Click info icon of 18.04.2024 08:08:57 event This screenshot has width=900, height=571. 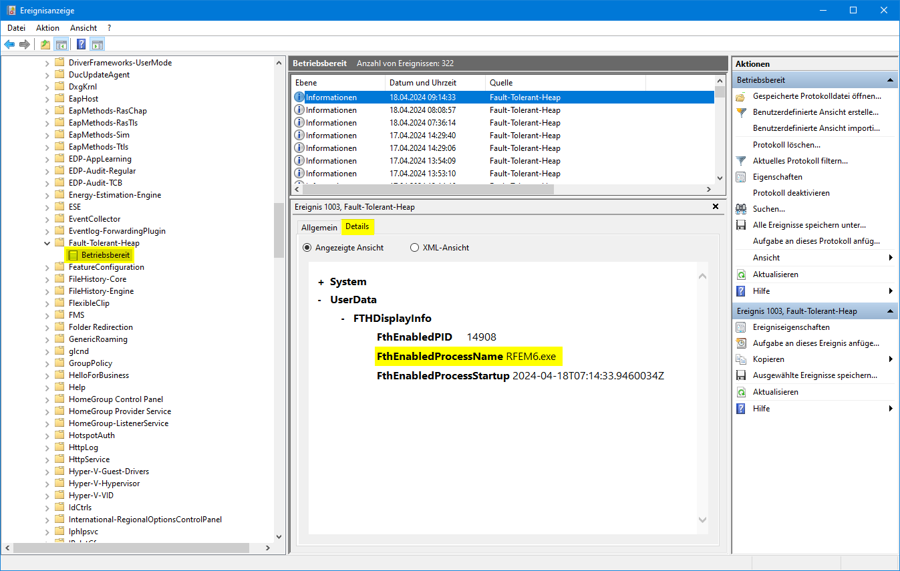click(299, 110)
